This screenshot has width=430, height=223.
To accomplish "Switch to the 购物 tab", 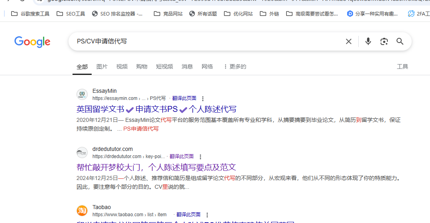I will [142, 67].
